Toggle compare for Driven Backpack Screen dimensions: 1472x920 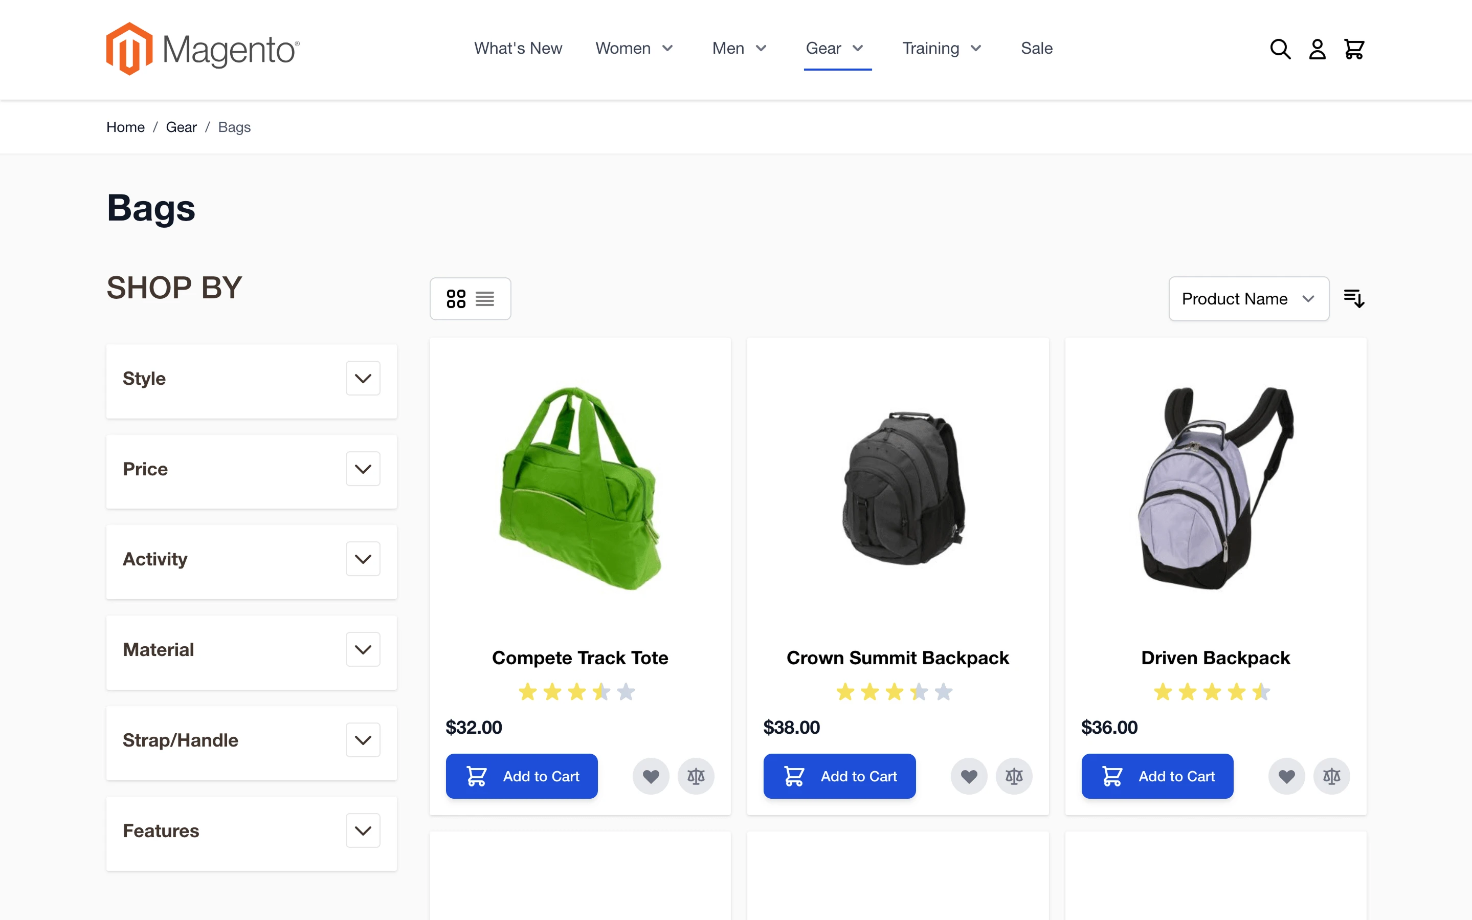click(x=1331, y=776)
